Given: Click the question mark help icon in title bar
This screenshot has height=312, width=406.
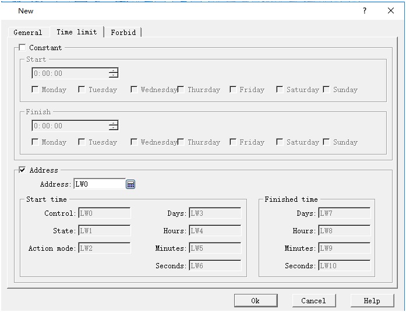Looking at the screenshot, I should pyautogui.click(x=365, y=10).
